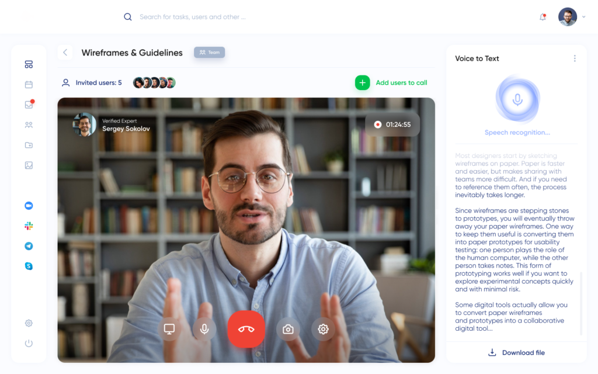Toggle the call recording indicator 01:24:55
598x374 pixels.
pyautogui.click(x=392, y=124)
